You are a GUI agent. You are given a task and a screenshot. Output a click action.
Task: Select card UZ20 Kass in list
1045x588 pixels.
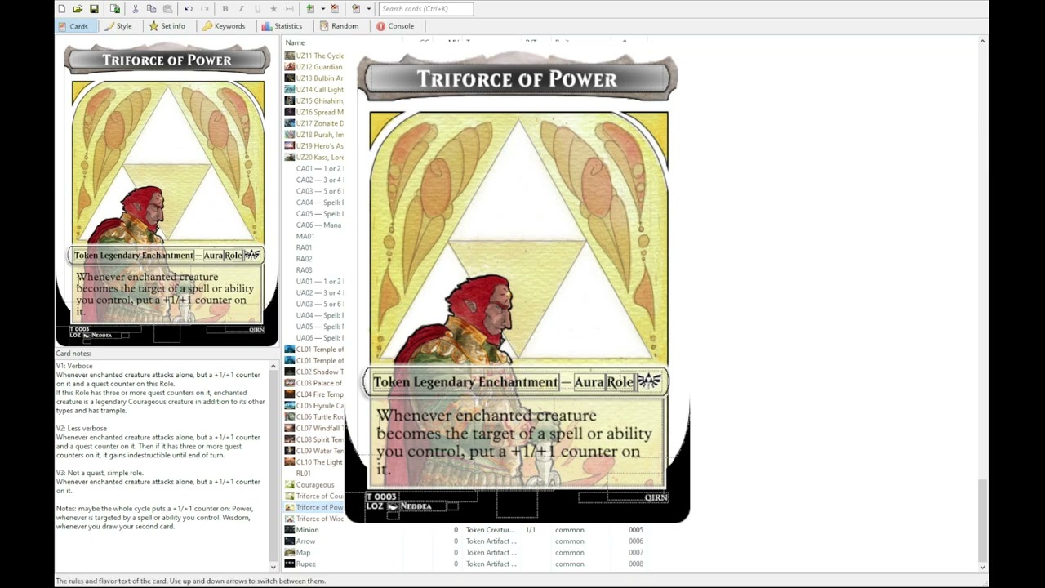coord(314,158)
